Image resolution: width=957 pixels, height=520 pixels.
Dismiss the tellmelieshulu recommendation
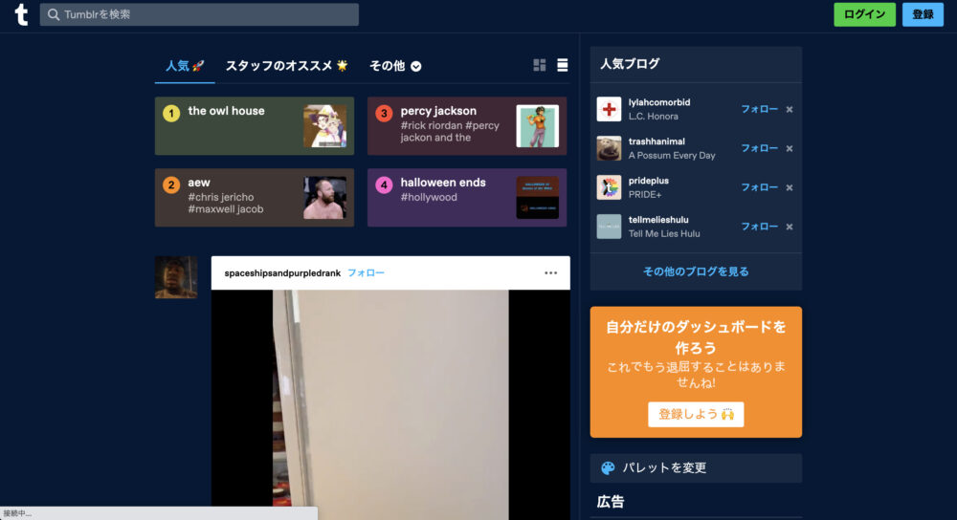click(790, 227)
